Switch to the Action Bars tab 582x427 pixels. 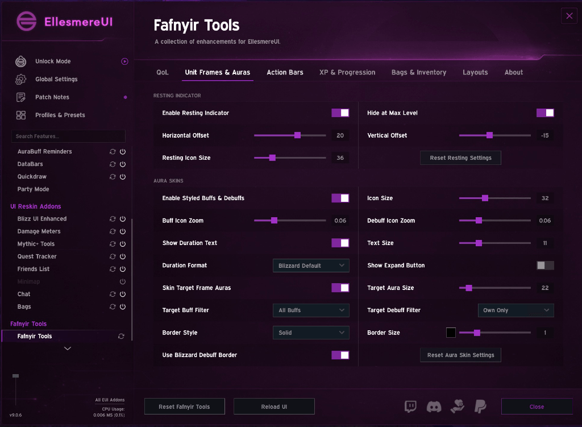[x=285, y=72]
